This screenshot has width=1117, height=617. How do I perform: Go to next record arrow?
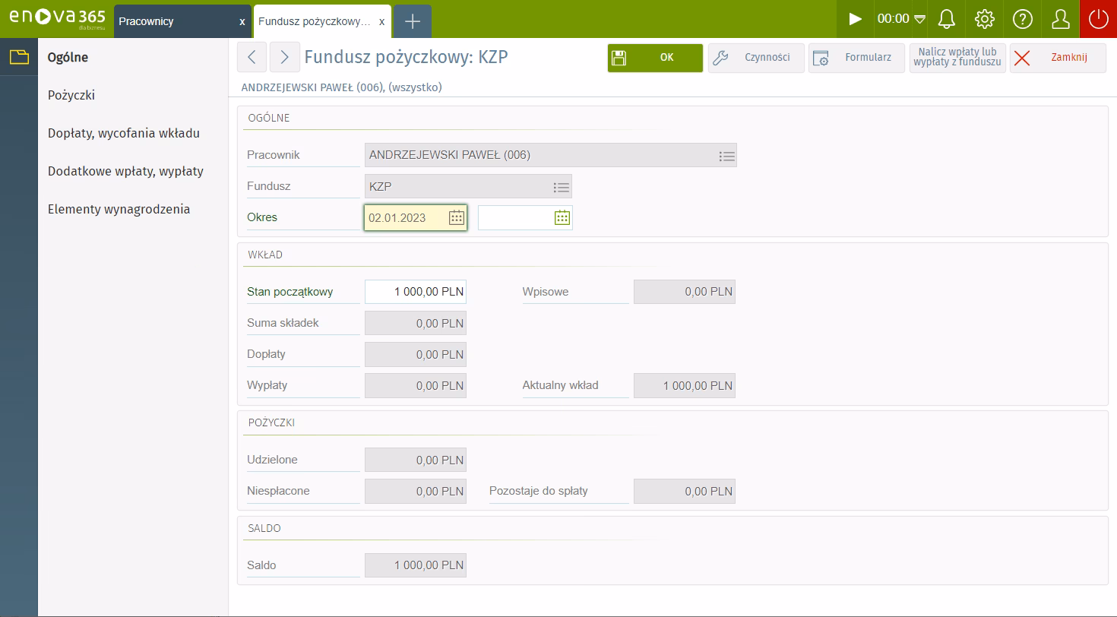click(x=284, y=58)
